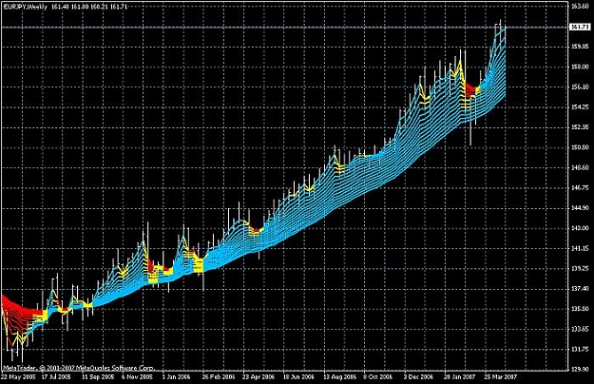Click the 18 Jun 2006 date label
594x384 pixels.
(298, 377)
